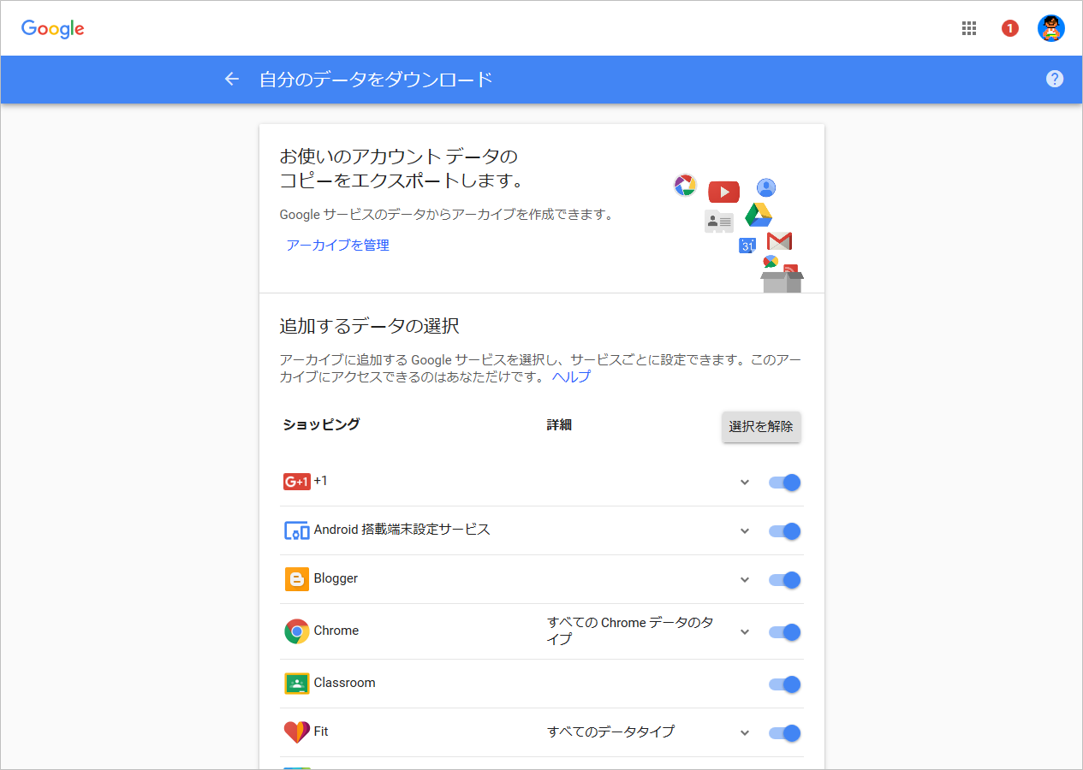Click the contacts card illustration icon
The width and height of the screenshot is (1083, 770).
click(x=719, y=222)
